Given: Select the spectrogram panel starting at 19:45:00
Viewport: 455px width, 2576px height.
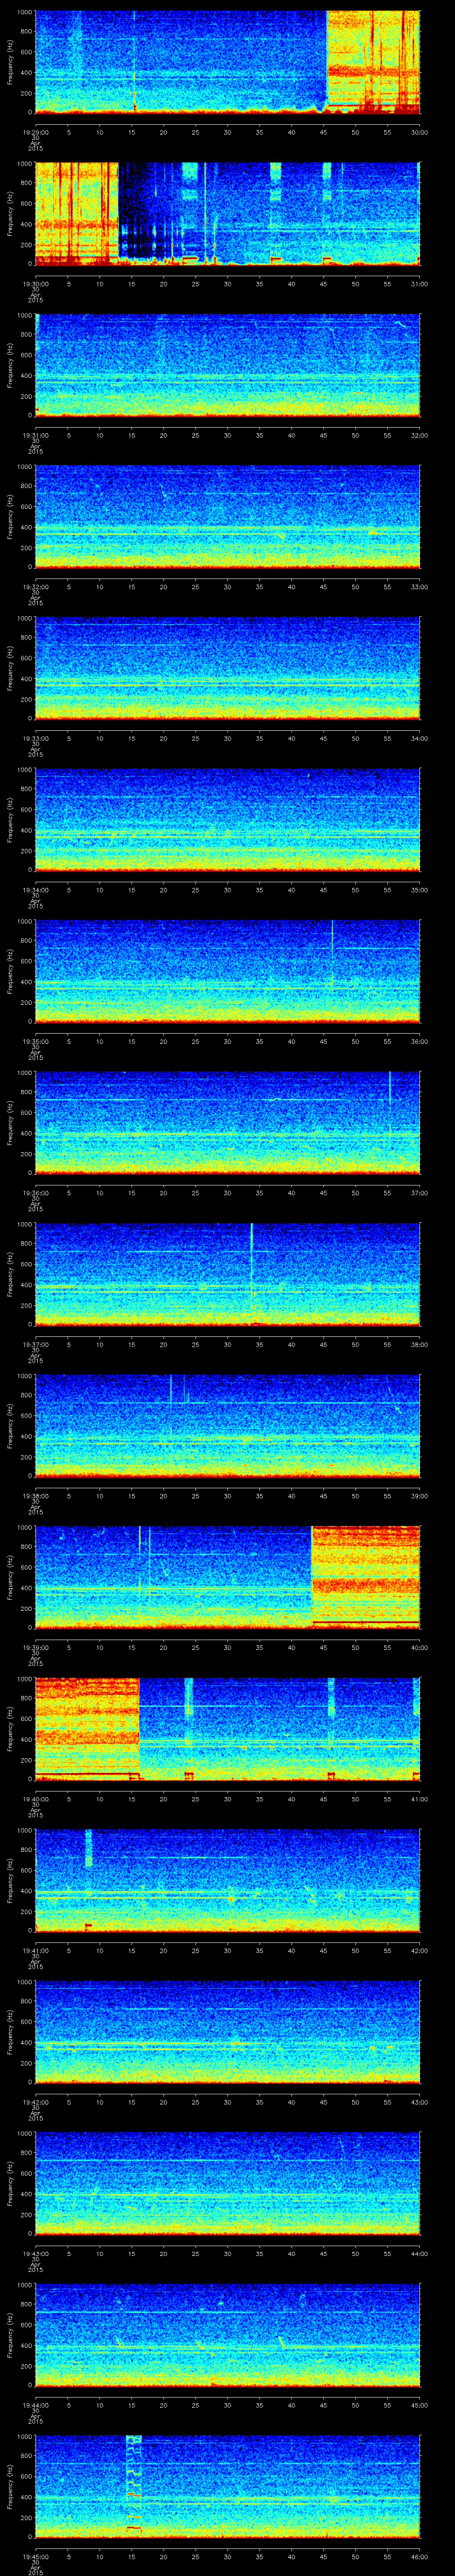Looking at the screenshot, I should (x=227, y=2486).
